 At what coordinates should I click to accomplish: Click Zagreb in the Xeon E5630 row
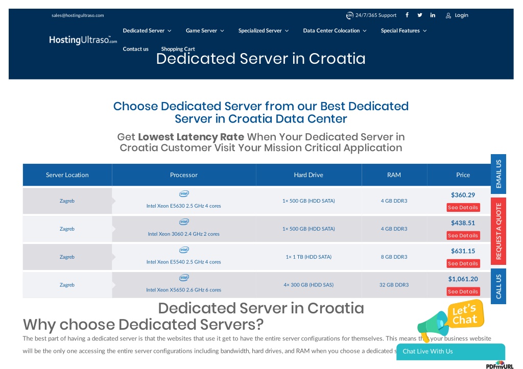click(67, 201)
